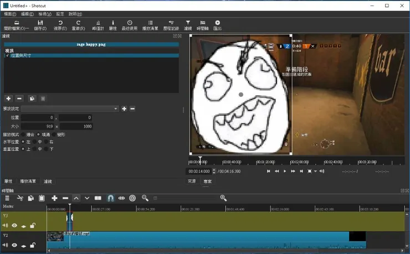410x254 pixels.
Task: Click the width size field showing 919
Action: [x=38, y=126]
